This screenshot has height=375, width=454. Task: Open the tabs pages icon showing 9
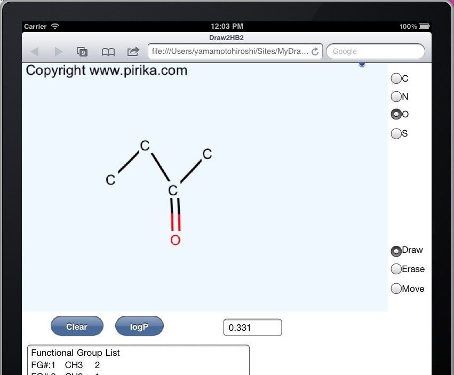coord(82,52)
